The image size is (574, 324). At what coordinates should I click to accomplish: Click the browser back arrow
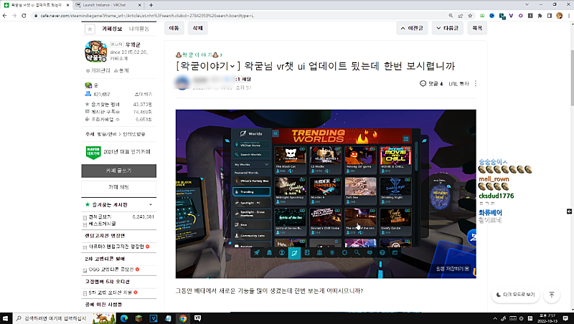click(x=5, y=16)
